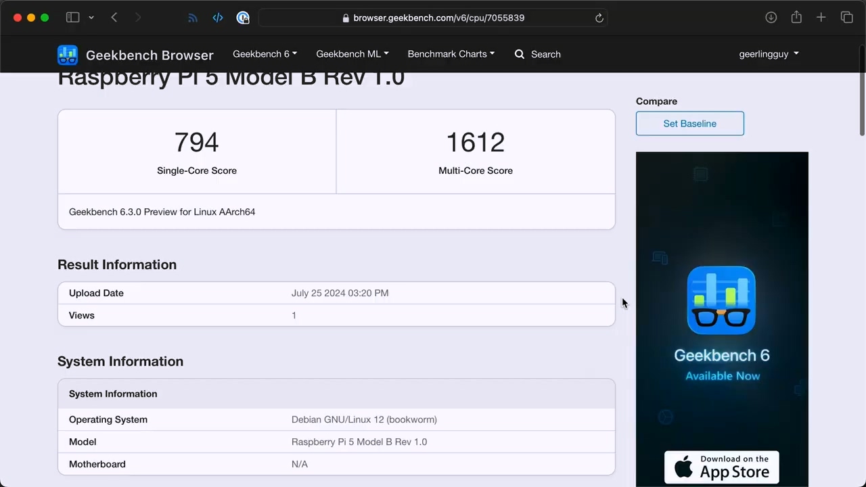Screen dimensions: 866x487
Task: Click the Views count value 1
Action: tap(294, 315)
